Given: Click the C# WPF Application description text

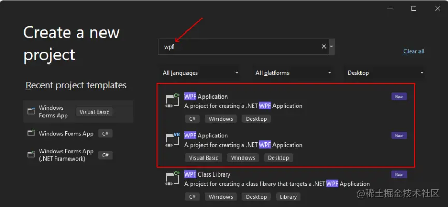Looking at the screenshot, I should click(x=243, y=106).
